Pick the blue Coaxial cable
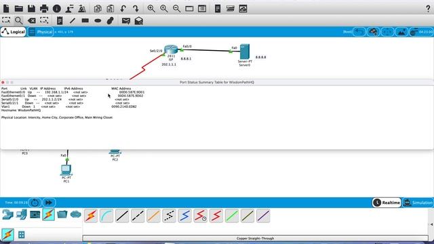This screenshot has width=434, height=244. 185,216
